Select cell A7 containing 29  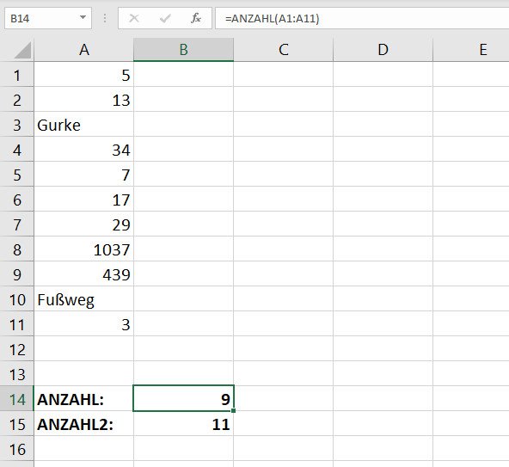[x=83, y=224]
